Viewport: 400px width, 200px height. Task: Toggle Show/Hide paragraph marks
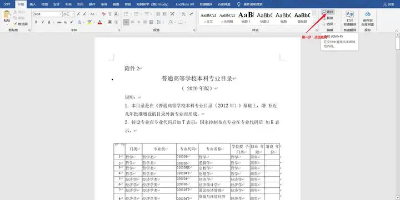click(192, 14)
